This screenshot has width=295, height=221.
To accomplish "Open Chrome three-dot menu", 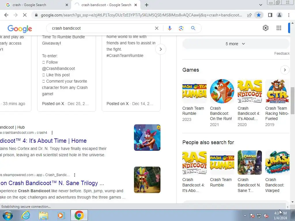I will tap(289, 15).
